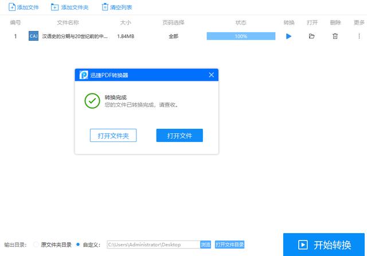Select the 原文件夹目录 radio button
This screenshot has width=367, height=256.
tap(36, 245)
